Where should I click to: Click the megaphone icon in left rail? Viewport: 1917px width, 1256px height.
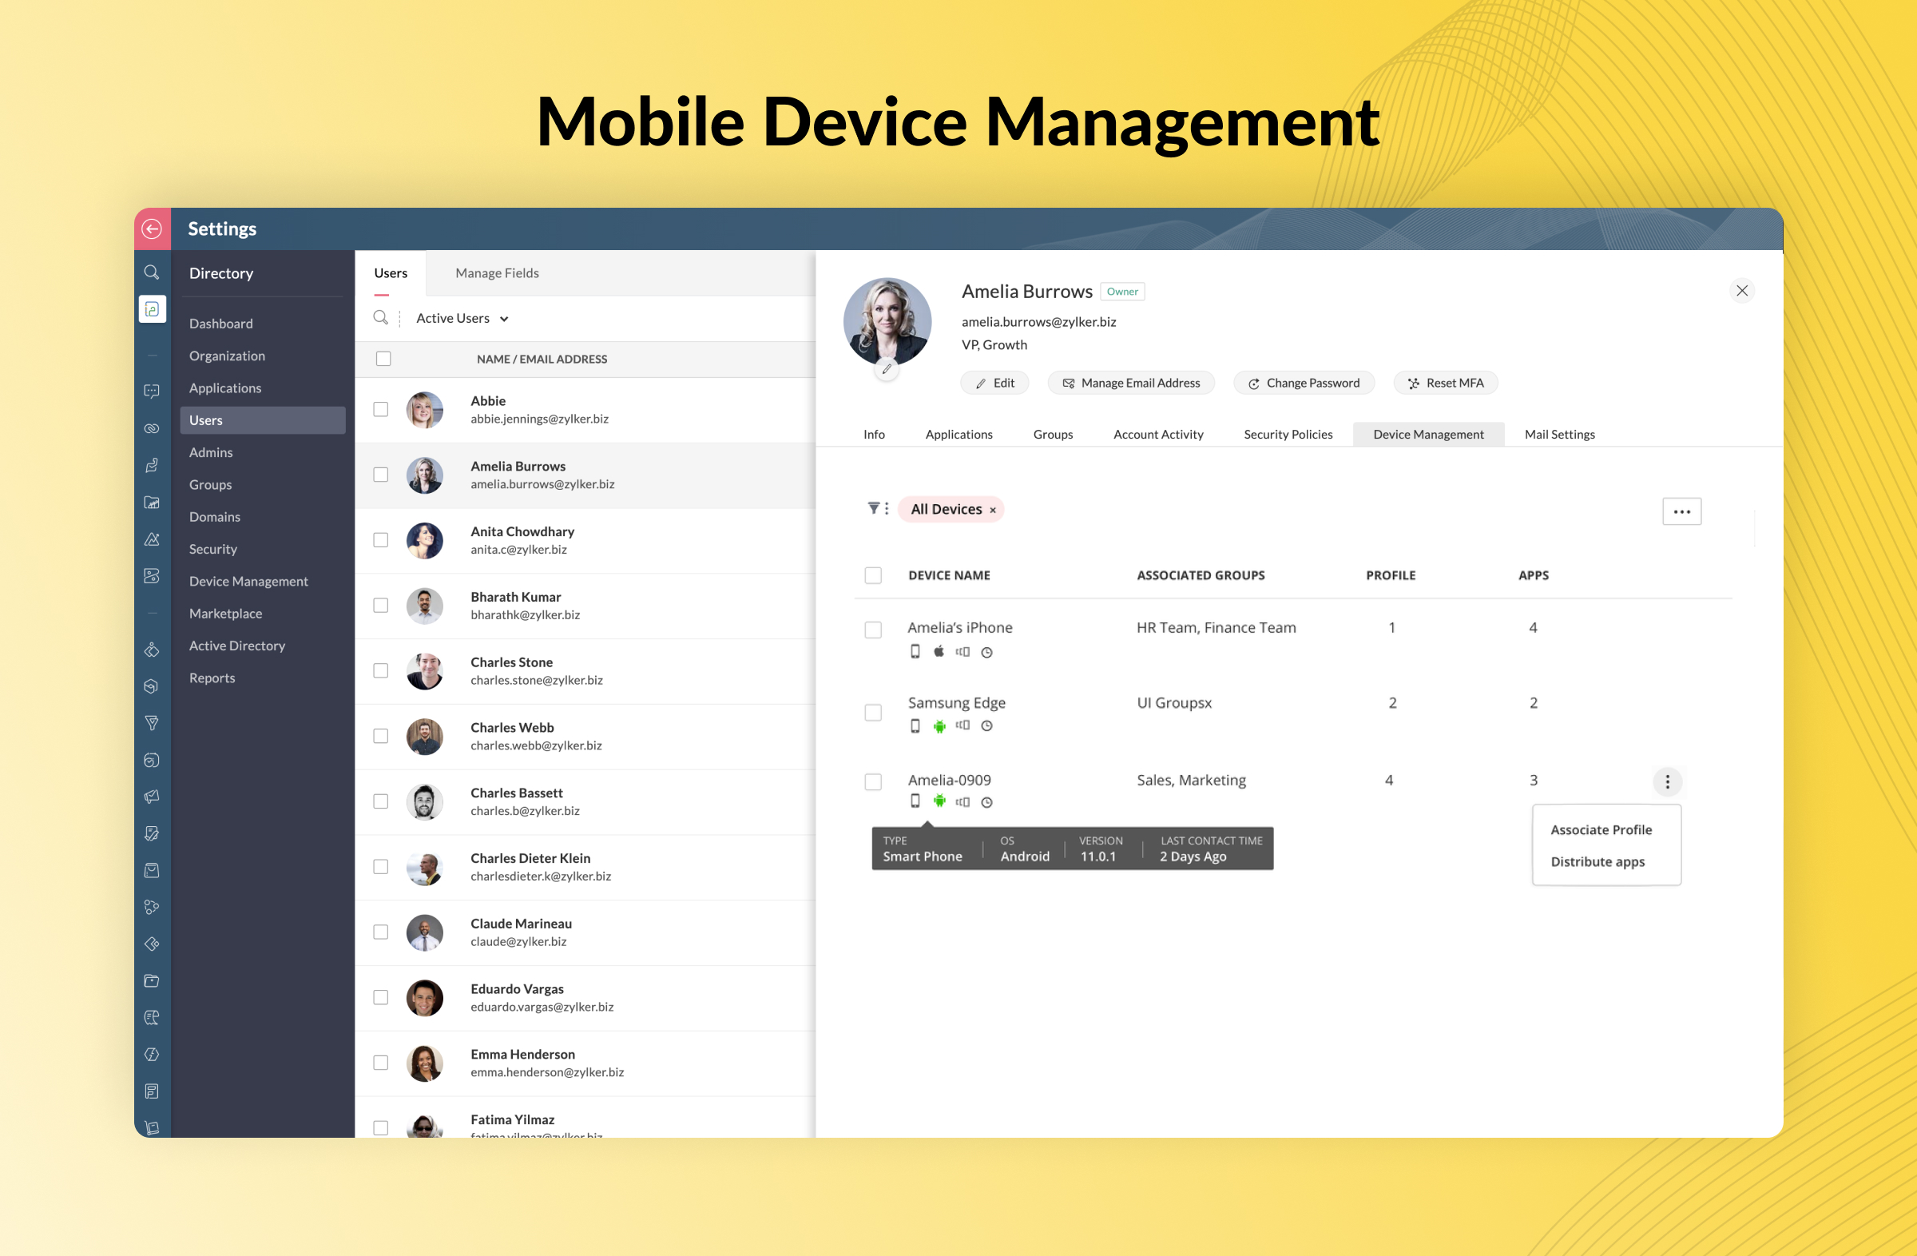point(152,796)
